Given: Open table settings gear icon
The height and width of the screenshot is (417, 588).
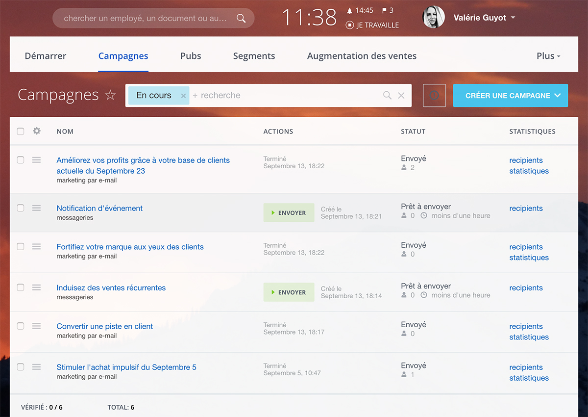Looking at the screenshot, I should 37,131.
